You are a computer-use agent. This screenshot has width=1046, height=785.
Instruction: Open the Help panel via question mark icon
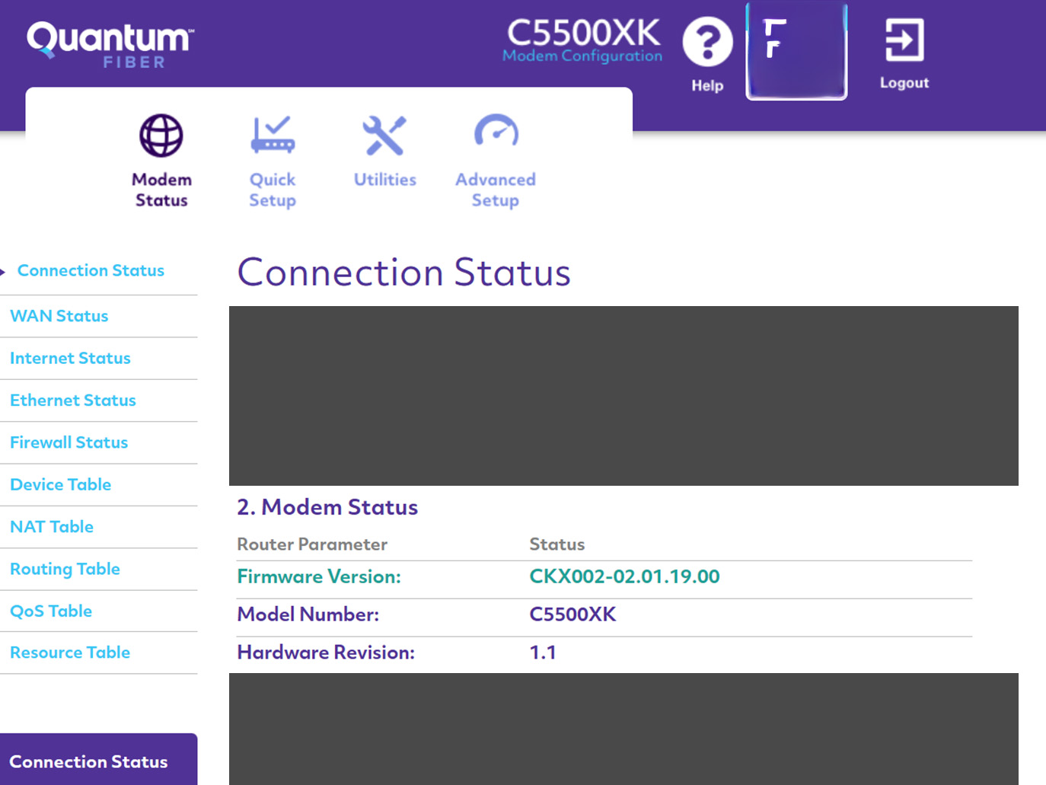(x=706, y=42)
